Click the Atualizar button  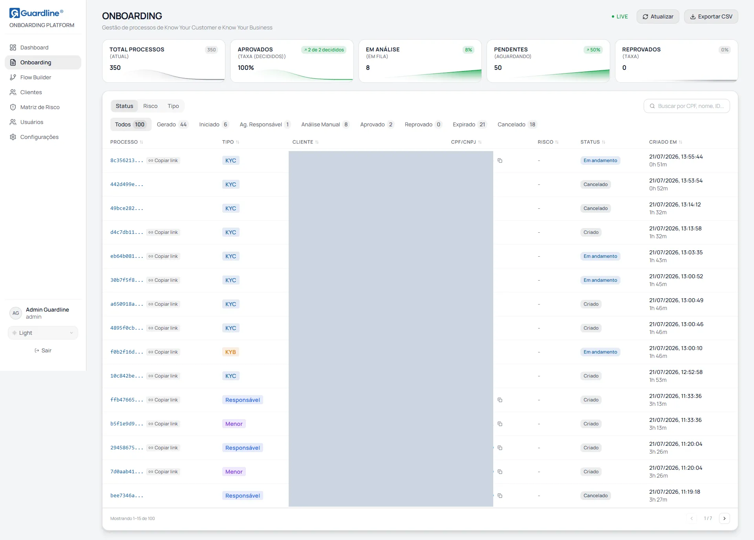click(658, 16)
